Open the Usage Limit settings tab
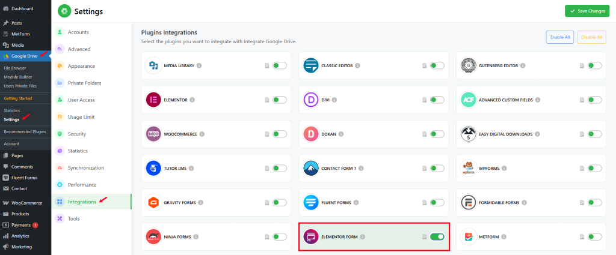 pyautogui.click(x=91, y=117)
